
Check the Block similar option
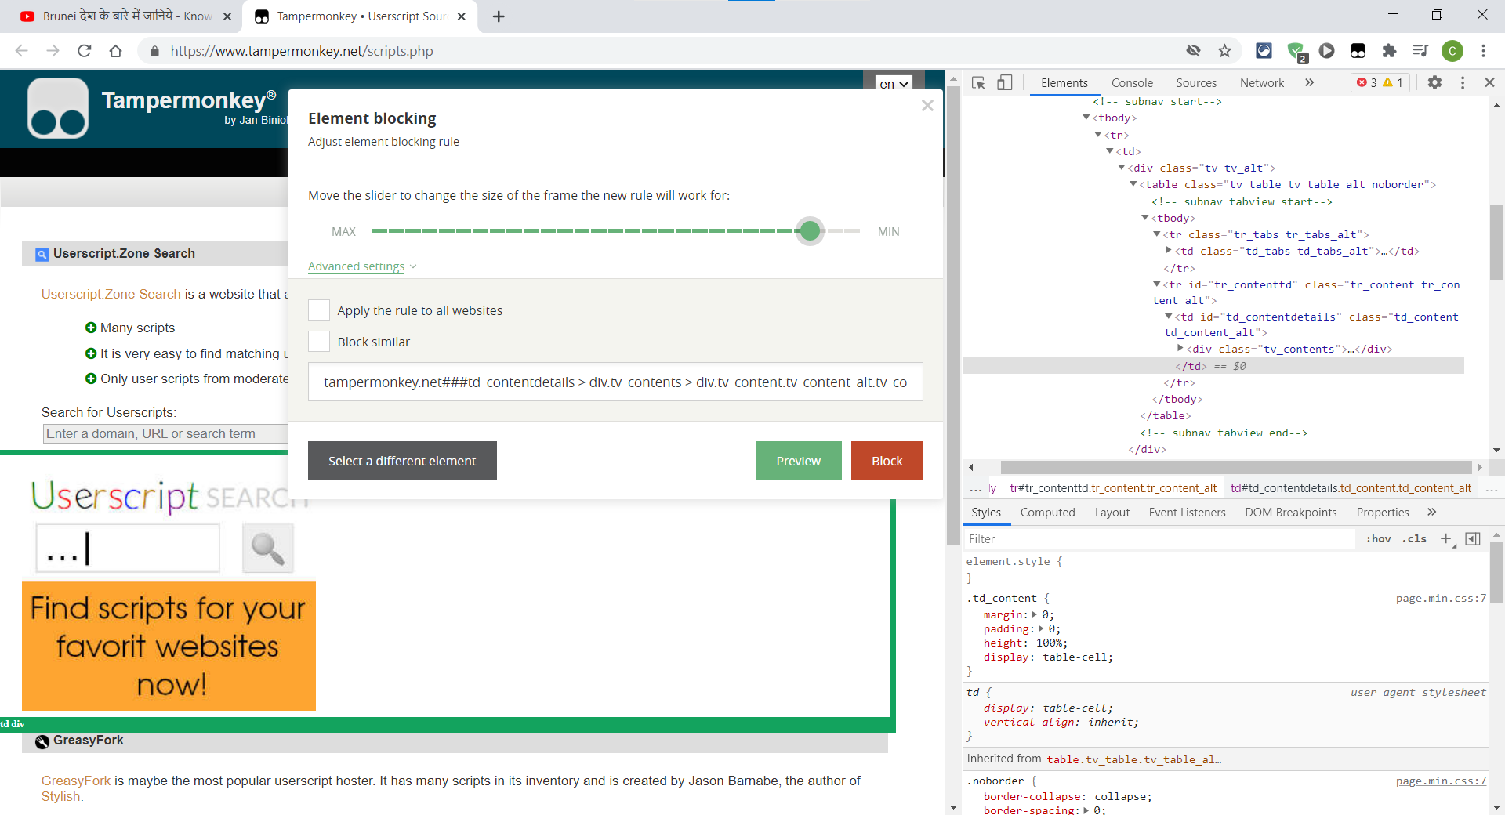pyautogui.click(x=318, y=341)
